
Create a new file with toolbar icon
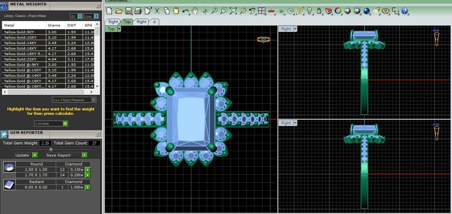109,11
